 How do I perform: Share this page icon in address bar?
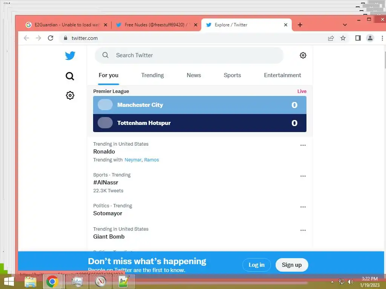coord(331,38)
